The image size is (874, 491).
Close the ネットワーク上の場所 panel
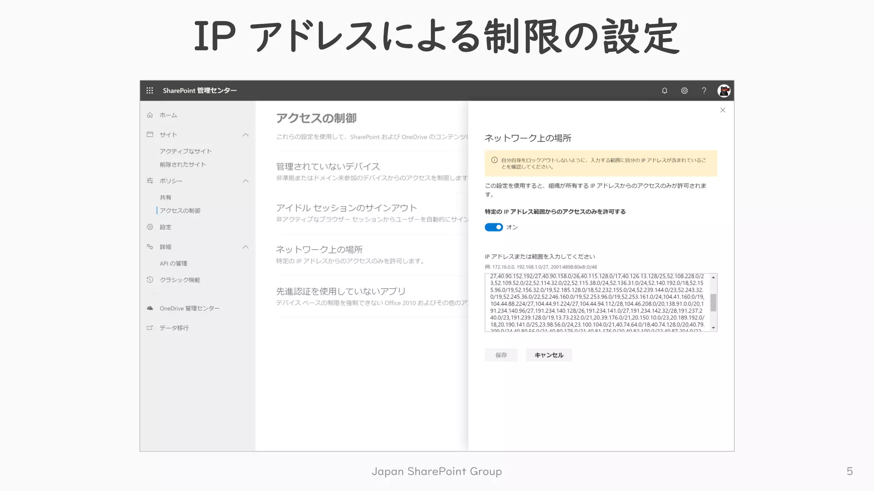723,110
